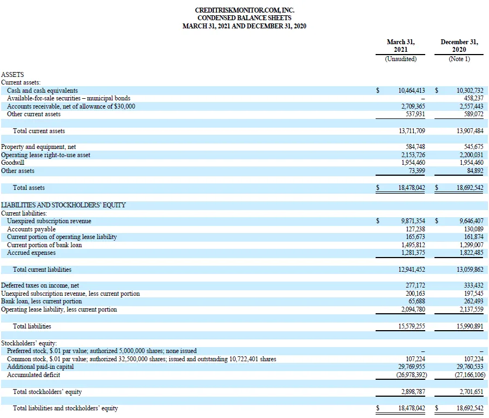Click 'Current portion of bank loan' label
This screenshot has height=418, width=489.
[44, 245]
